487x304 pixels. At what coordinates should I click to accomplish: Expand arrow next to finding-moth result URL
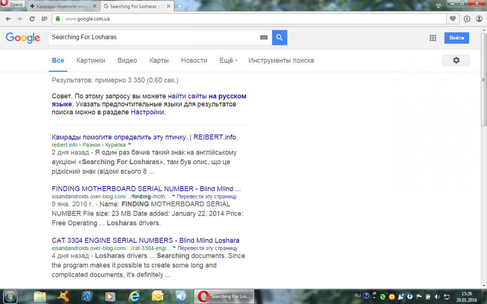[x=174, y=196]
